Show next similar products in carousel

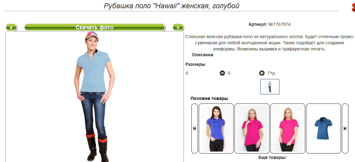[x=345, y=128]
